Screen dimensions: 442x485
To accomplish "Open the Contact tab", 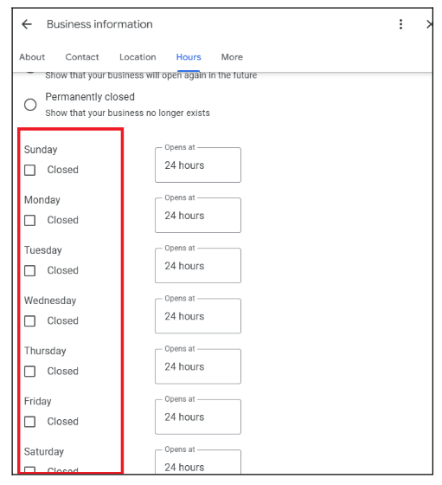I will (82, 57).
